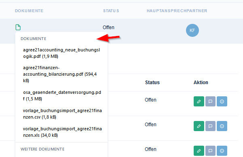243x157 pixels.
Task: Show info for the third Offen entry
Action: point(222,151)
